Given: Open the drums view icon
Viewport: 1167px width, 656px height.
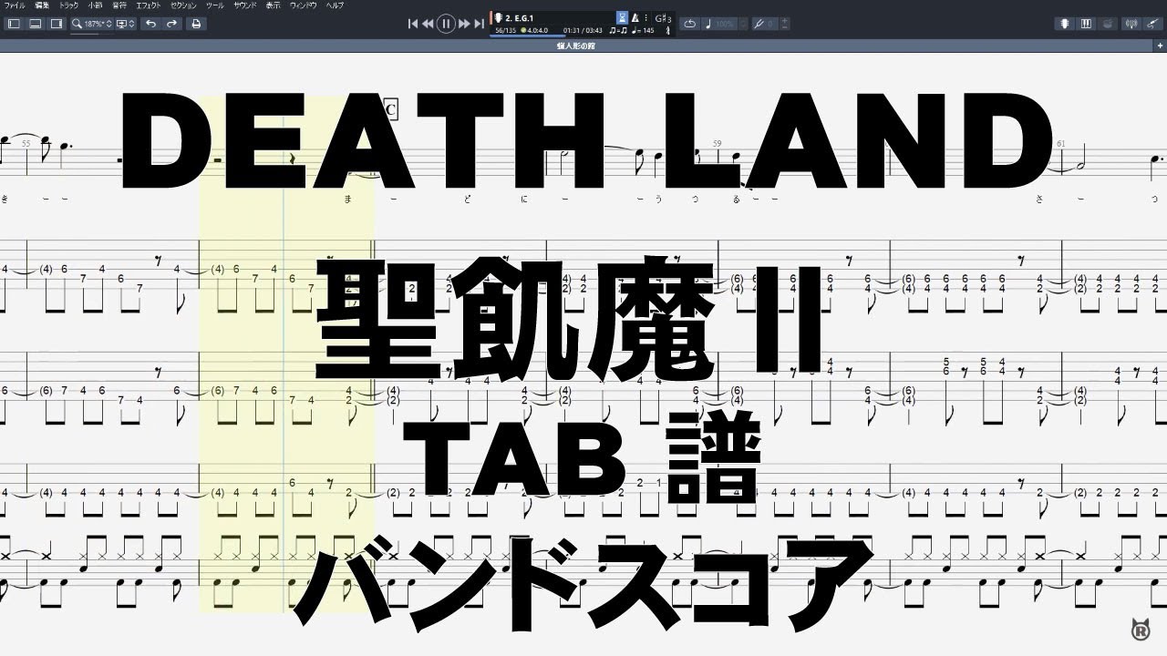Looking at the screenshot, I should click(1108, 24).
